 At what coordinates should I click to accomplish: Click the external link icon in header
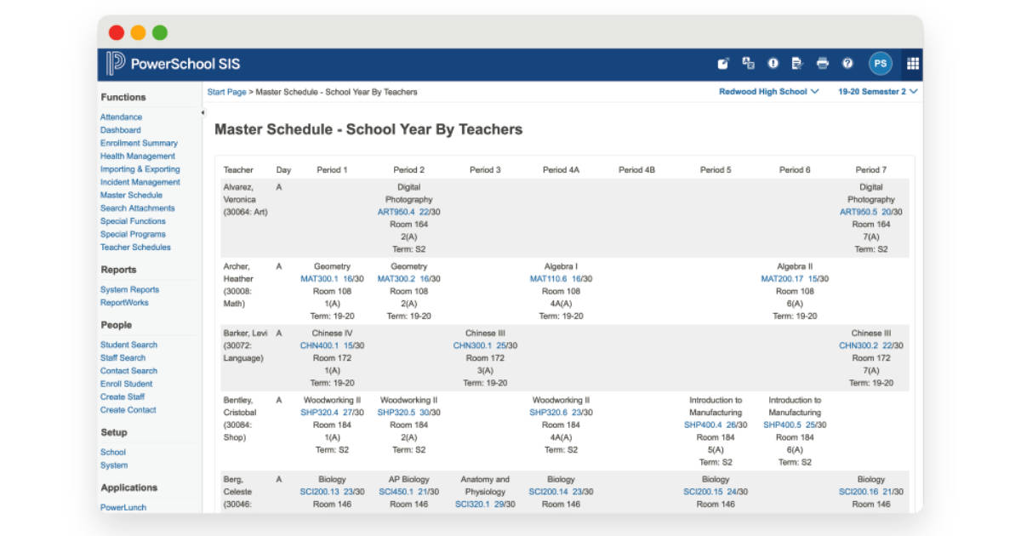(x=724, y=62)
